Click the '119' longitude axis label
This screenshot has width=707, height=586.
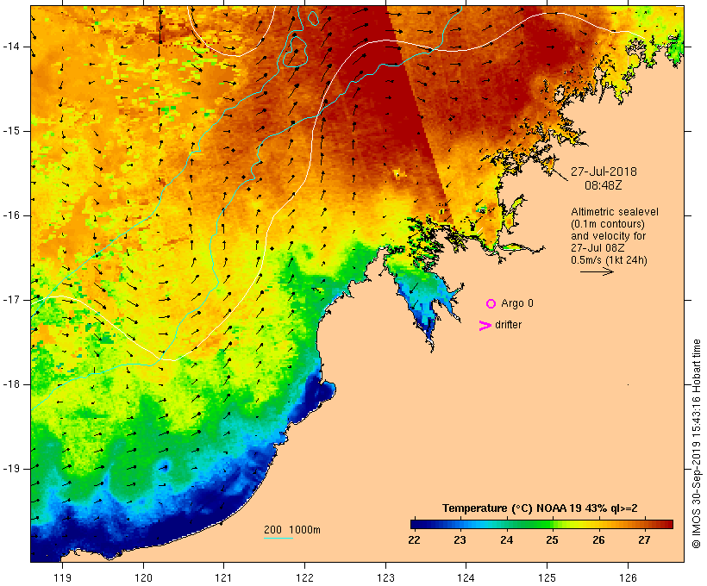(62, 578)
